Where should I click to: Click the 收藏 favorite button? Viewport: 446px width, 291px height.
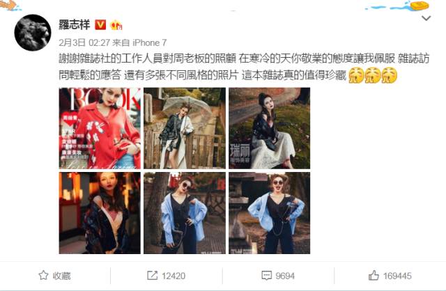[x=54, y=276]
